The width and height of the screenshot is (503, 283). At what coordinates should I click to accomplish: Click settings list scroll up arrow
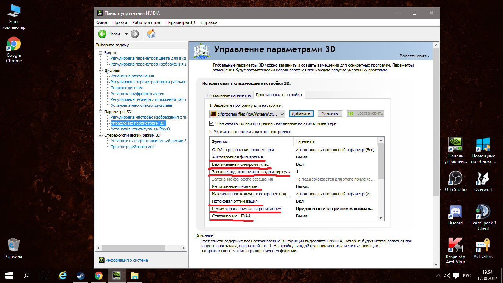point(381,140)
